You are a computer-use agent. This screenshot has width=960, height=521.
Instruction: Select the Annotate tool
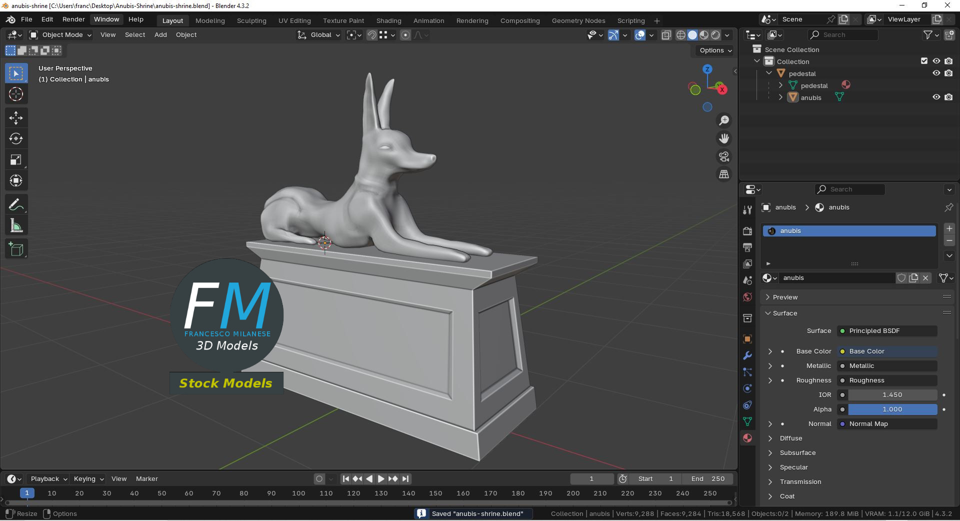(16, 205)
